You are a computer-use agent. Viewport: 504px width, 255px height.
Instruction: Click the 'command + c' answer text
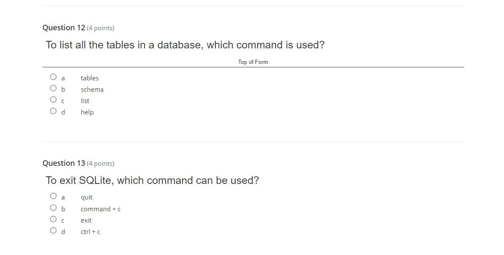click(100, 209)
